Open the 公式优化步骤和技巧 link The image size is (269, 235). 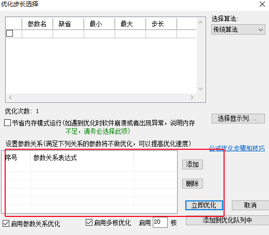click(x=237, y=148)
